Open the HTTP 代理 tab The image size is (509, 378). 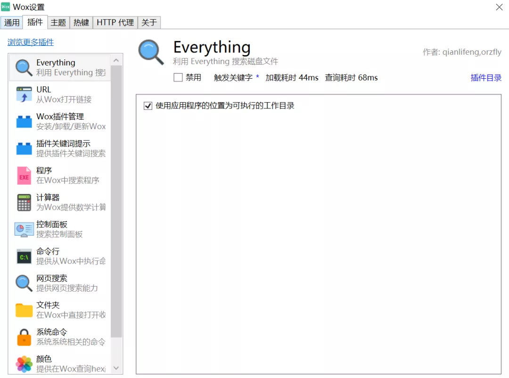pyautogui.click(x=115, y=23)
